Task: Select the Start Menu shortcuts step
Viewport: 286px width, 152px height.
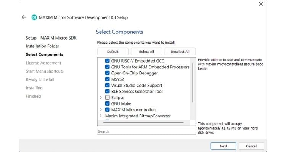Action: [45, 71]
